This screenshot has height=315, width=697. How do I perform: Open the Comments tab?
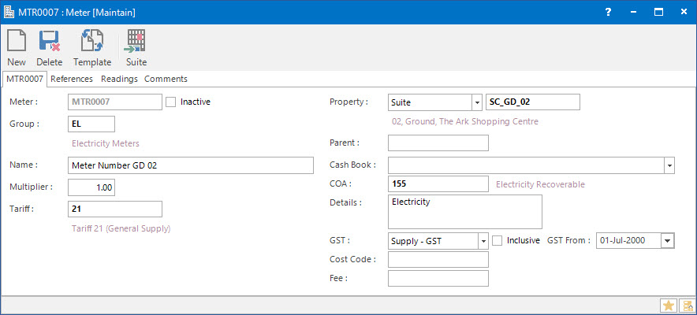(166, 79)
